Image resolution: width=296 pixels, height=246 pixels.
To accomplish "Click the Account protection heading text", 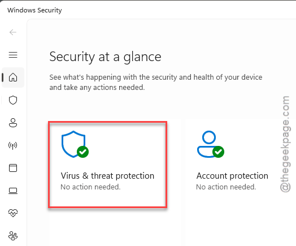I will (x=232, y=176).
